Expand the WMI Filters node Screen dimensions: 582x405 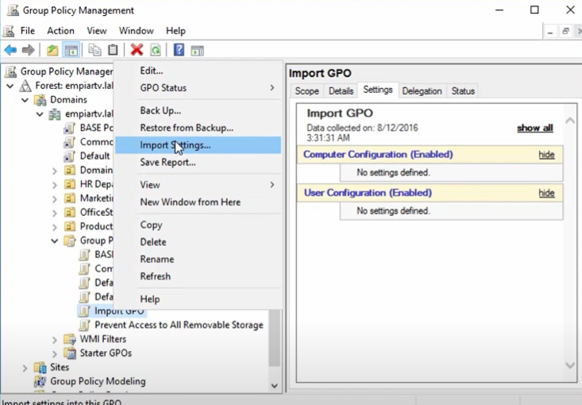click(x=55, y=339)
